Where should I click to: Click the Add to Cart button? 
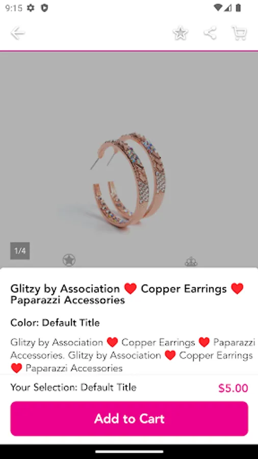point(129,419)
